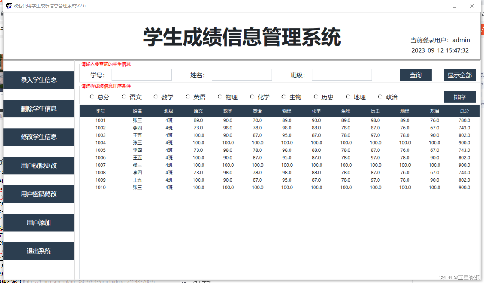Select student ID 1001 row

pos(280,120)
